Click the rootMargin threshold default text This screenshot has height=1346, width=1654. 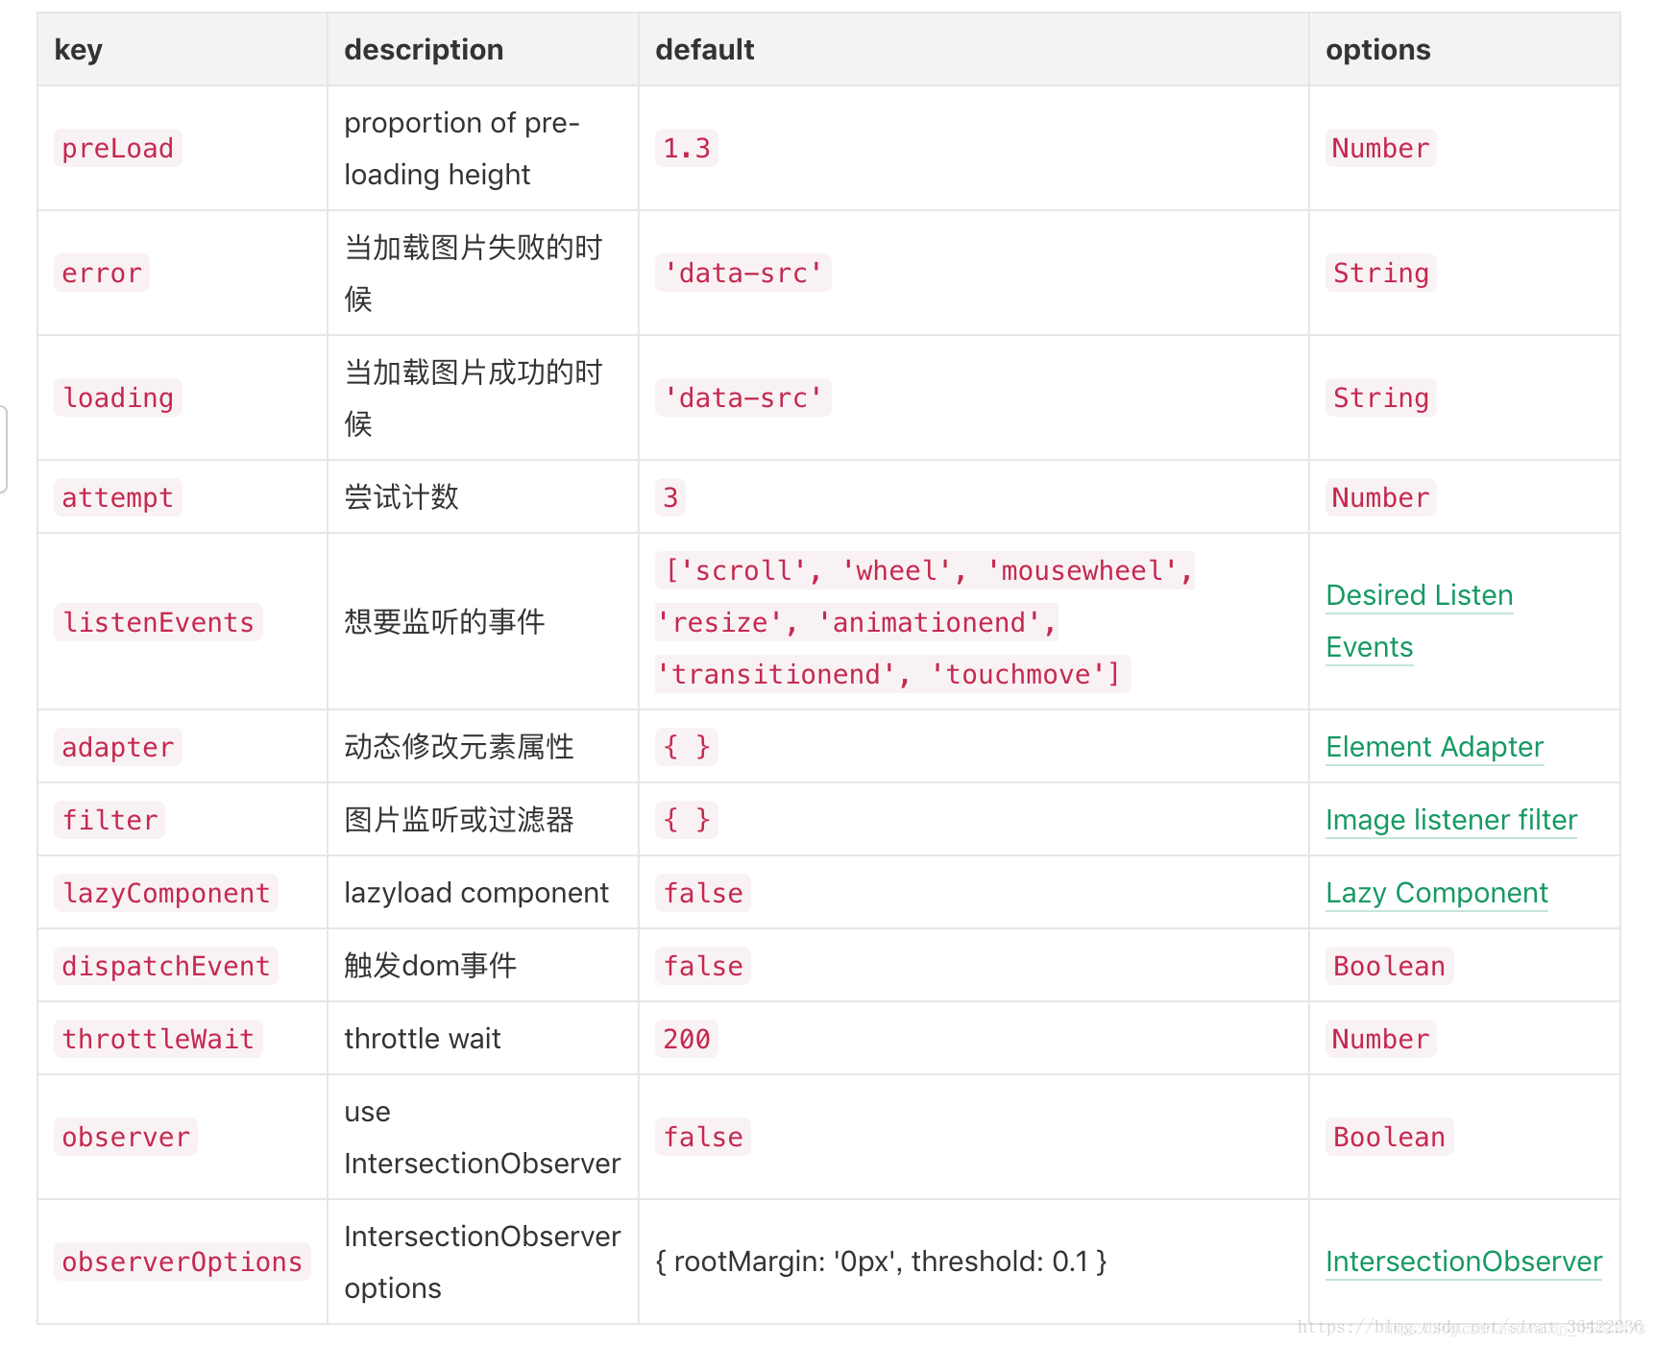(x=880, y=1262)
